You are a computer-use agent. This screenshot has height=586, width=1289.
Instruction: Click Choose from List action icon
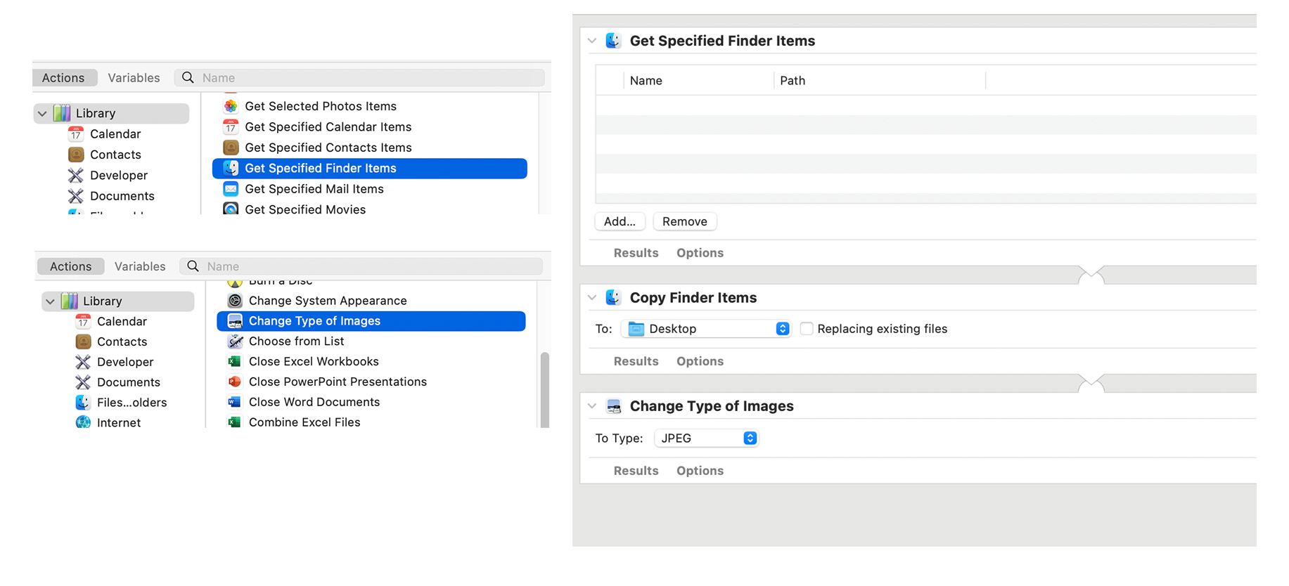pos(235,341)
